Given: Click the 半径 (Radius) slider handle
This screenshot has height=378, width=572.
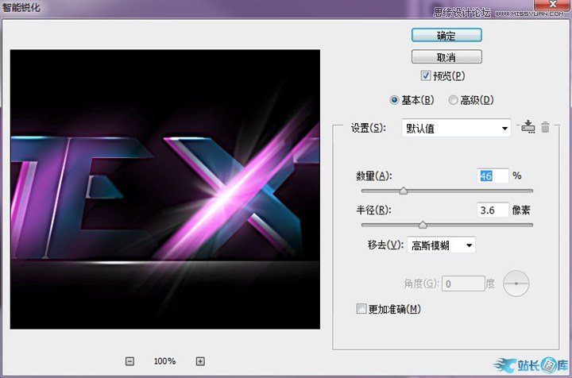Looking at the screenshot, I should pyautogui.click(x=423, y=225).
